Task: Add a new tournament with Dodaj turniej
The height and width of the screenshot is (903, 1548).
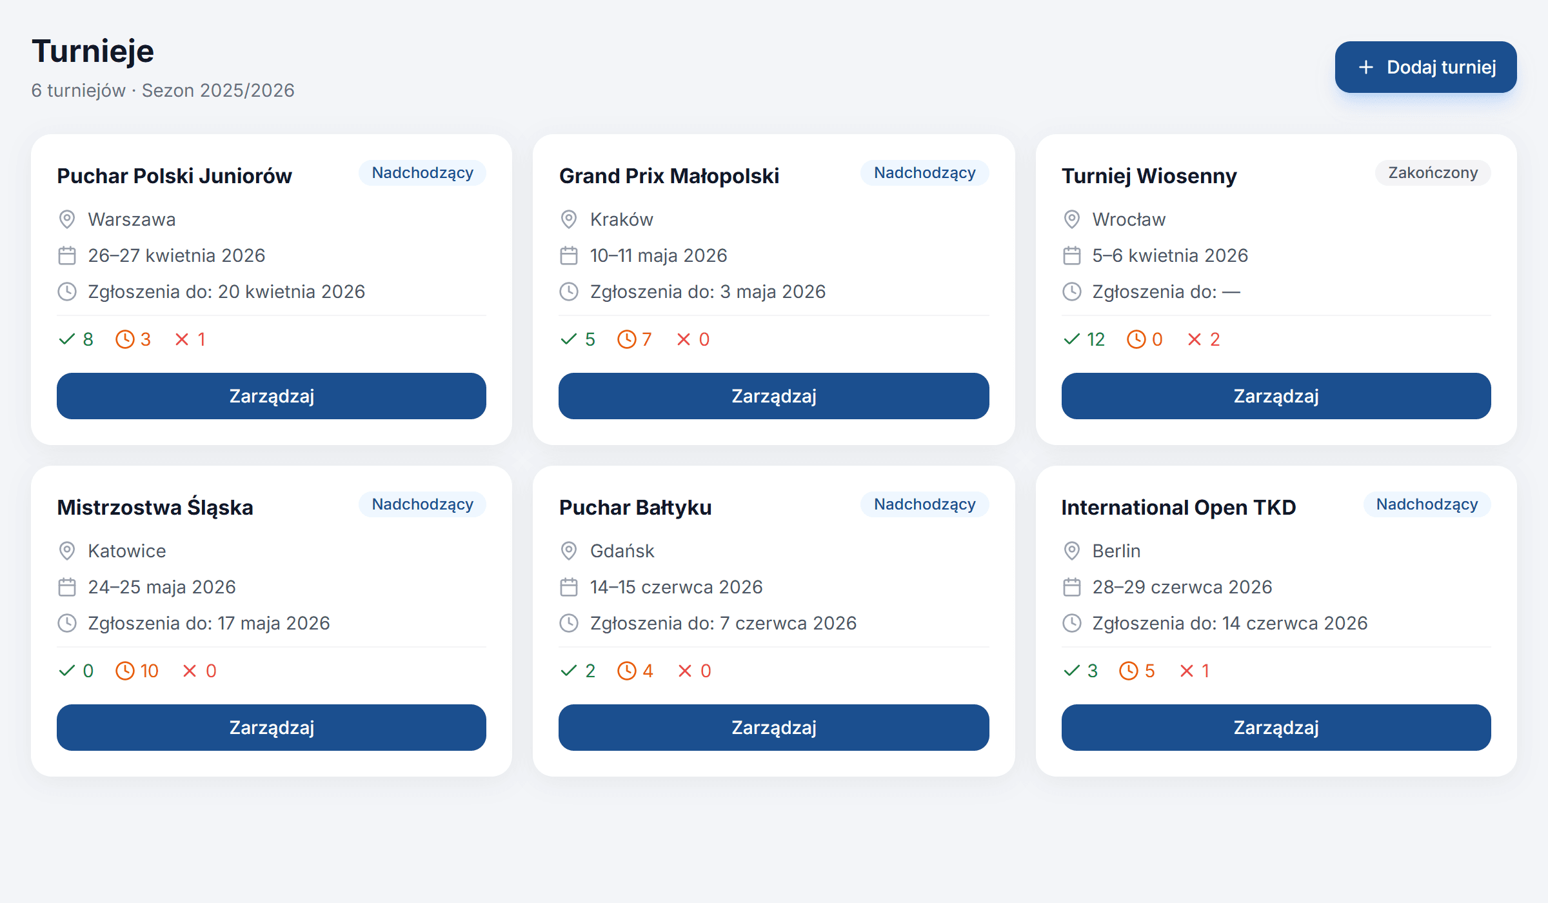Action: click(x=1425, y=67)
